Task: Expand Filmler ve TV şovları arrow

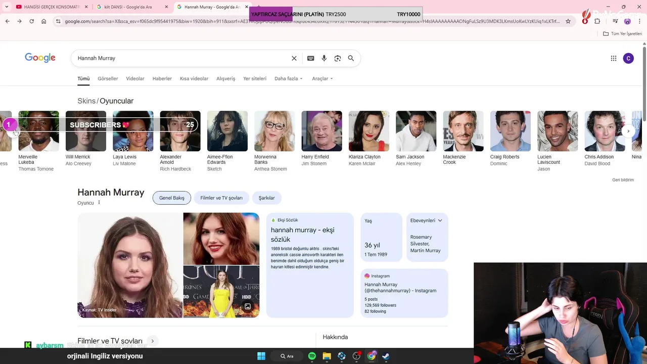Action: click(x=152, y=341)
